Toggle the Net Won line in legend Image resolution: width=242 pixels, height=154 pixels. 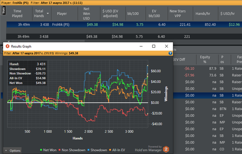pos(49,150)
